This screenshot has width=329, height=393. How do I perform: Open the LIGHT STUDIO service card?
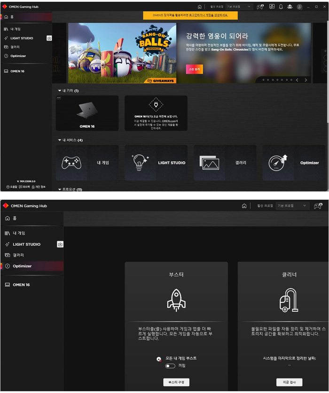coord(156,163)
